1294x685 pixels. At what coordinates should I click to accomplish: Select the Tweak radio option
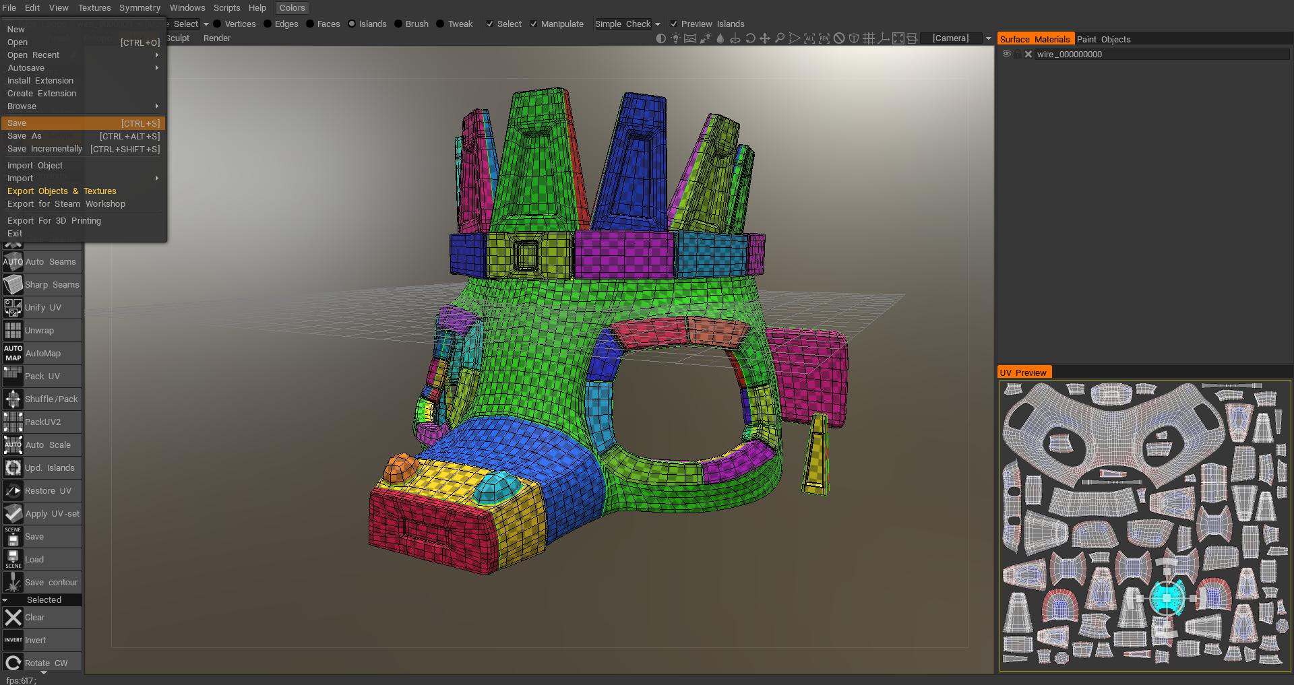click(440, 24)
